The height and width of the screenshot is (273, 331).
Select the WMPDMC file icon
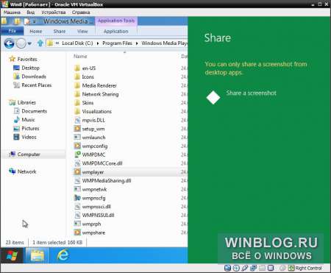[77, 155]
